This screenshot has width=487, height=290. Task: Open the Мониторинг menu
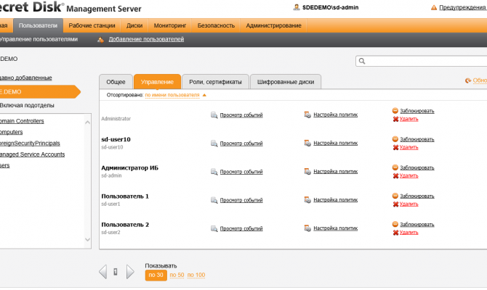170,25
